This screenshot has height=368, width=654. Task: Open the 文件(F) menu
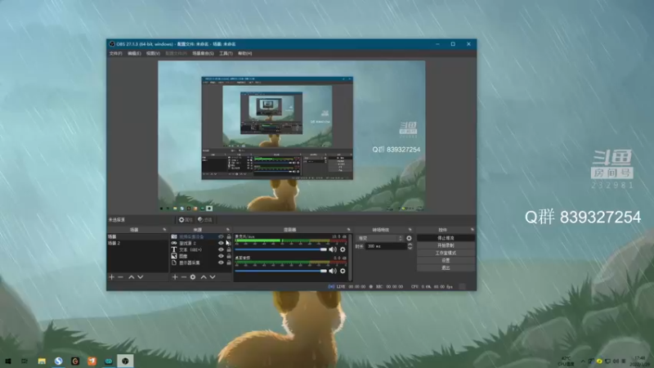pos(115,53)
